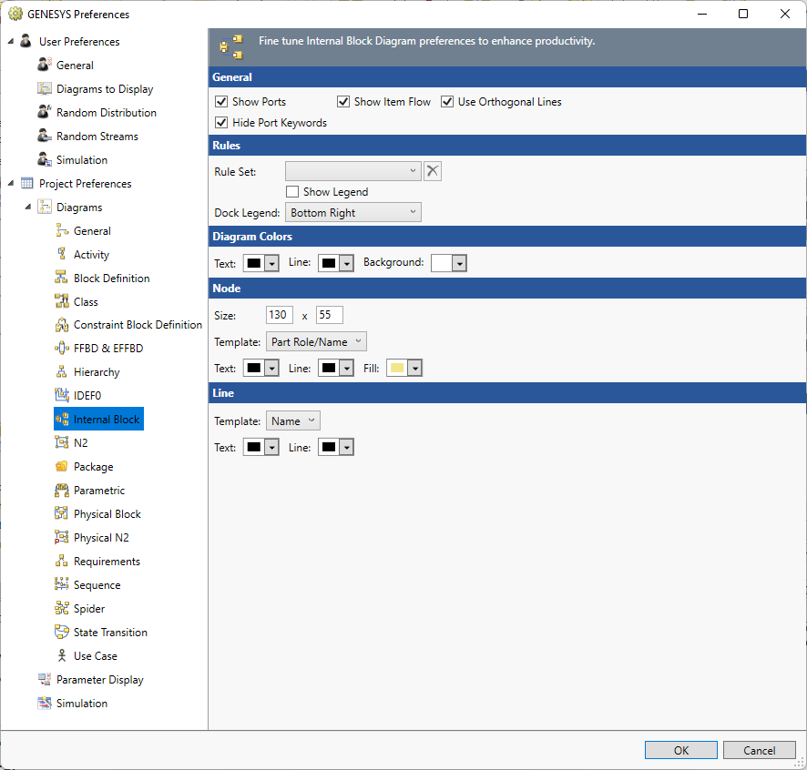This screenshot has height=770, width=807.
Task: Open the Node Template Part Role/Name dropdown
Action: 316,342
